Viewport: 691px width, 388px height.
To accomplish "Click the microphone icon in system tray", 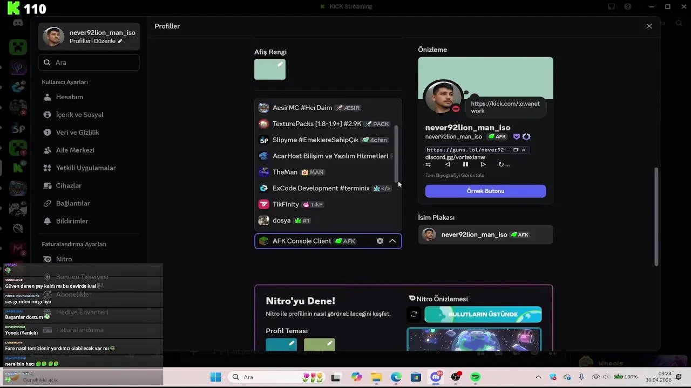I will coord(581,377).
